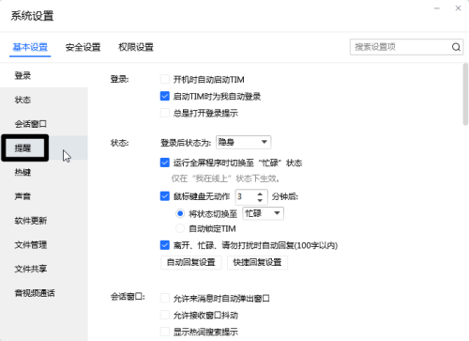This screenshot has width=469, height=341.
Task: Switch to 权限设置 tab
Action: coord(136,47)
